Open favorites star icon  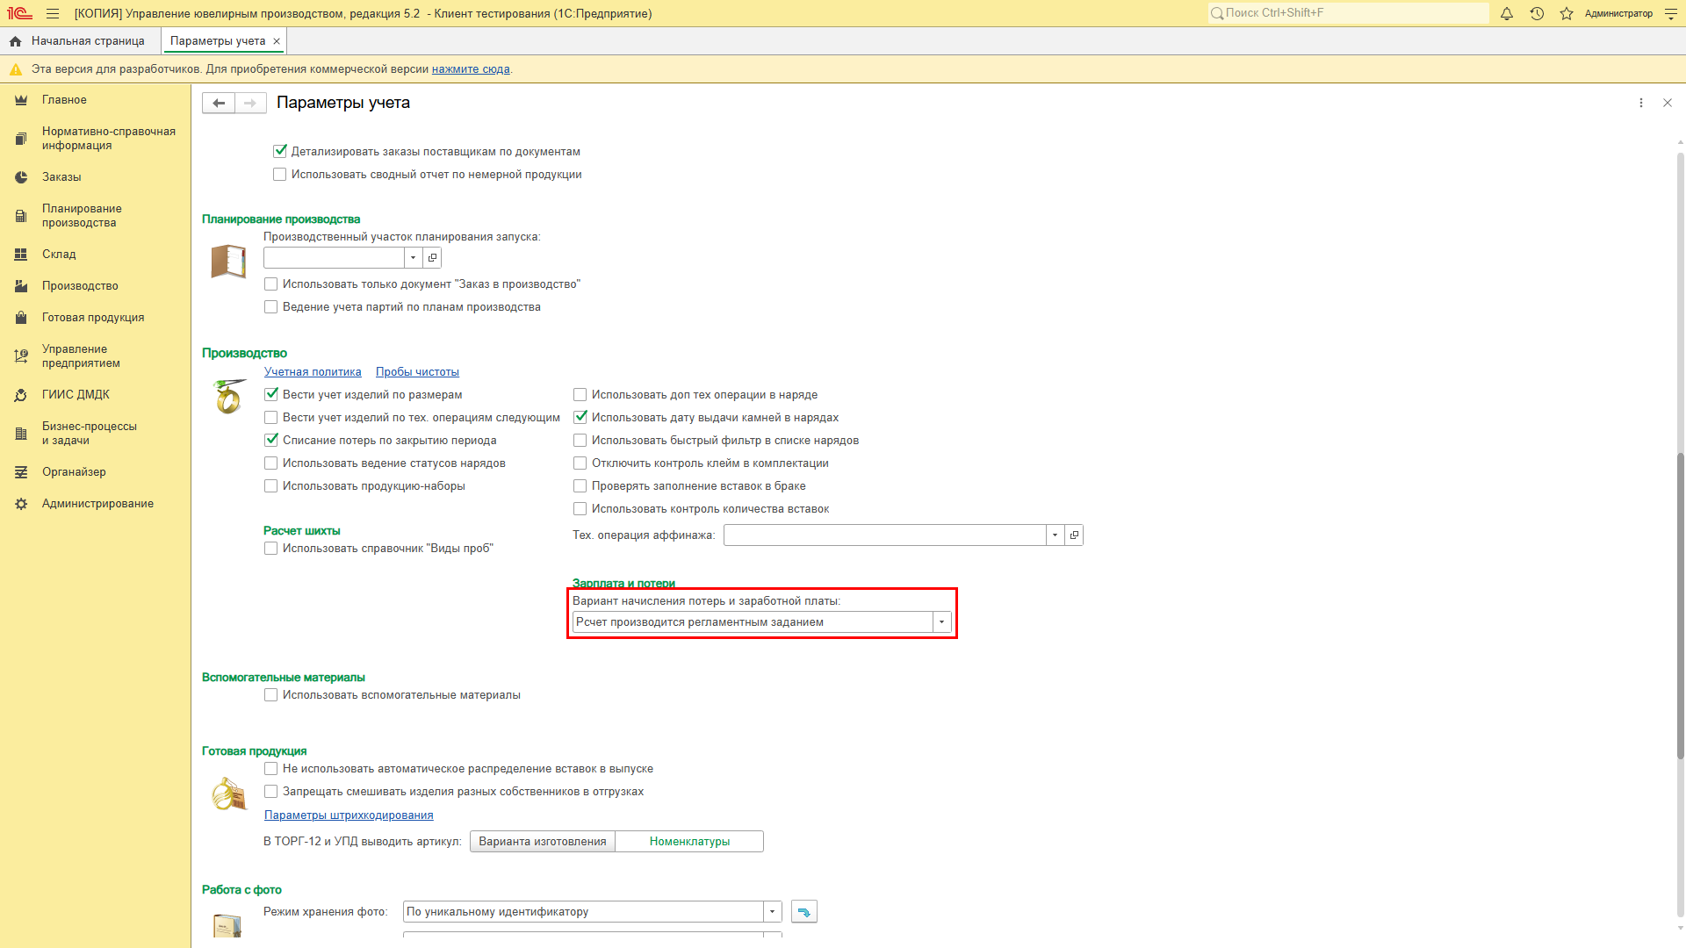coord(1567,13)
